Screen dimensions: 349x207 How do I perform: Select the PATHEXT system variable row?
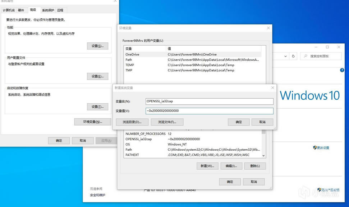pos(193,155)
